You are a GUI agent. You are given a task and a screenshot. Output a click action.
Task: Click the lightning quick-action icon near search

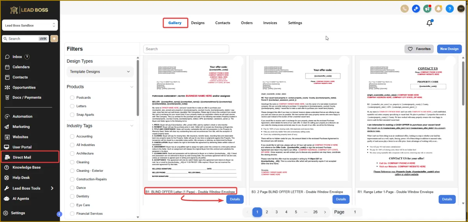(x=54, y=38)
